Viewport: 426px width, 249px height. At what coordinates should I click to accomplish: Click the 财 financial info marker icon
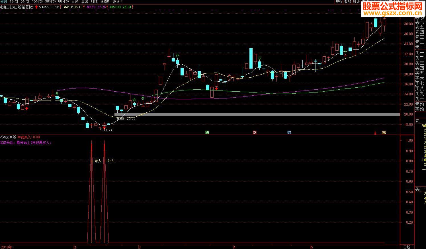(289, 132)
